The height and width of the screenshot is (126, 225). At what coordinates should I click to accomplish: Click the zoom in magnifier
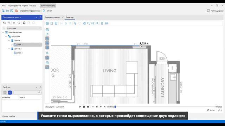[x=93, y=23]
